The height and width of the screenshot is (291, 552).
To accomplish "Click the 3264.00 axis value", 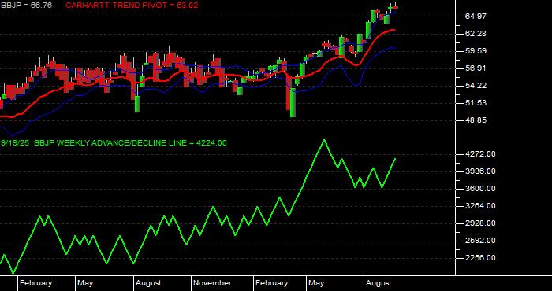I will (479, 206).
